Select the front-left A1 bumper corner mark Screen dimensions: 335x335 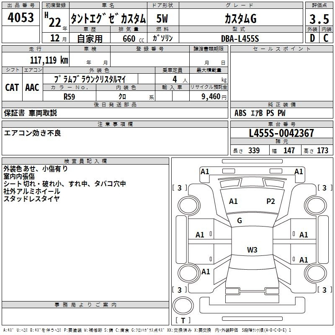coord(205,172)
